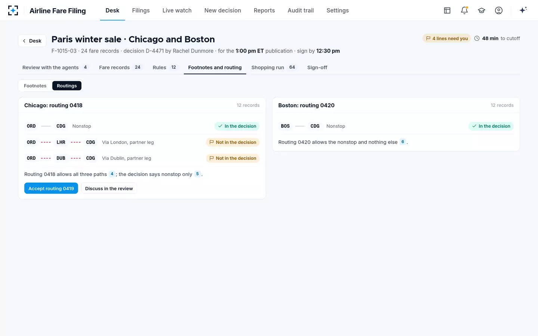Click Discuss in the review button
This screenshot has height=336, width=538.
(x=109, y=189)
